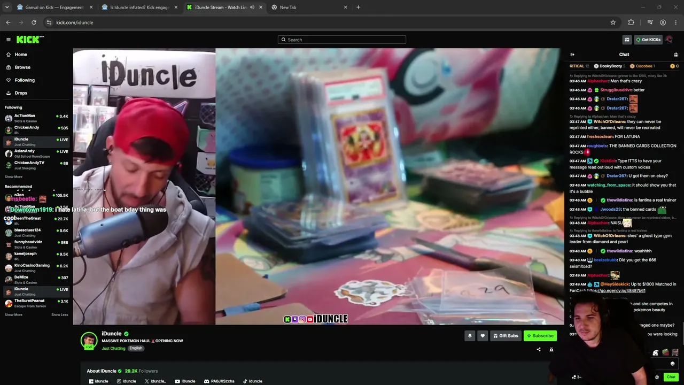
Task: Subscribe to iDuncle
Action: point(540,336)
